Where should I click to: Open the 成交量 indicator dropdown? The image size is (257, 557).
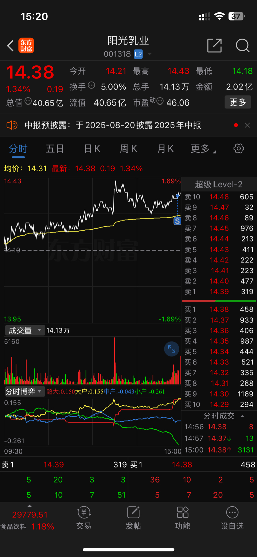pos(25,330)
